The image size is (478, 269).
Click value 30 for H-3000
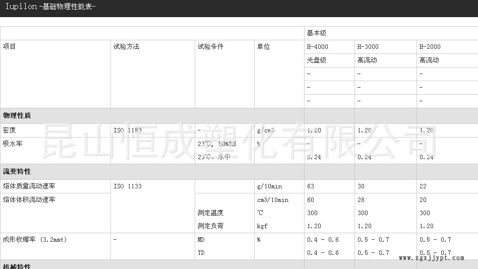tap(361, 186)
